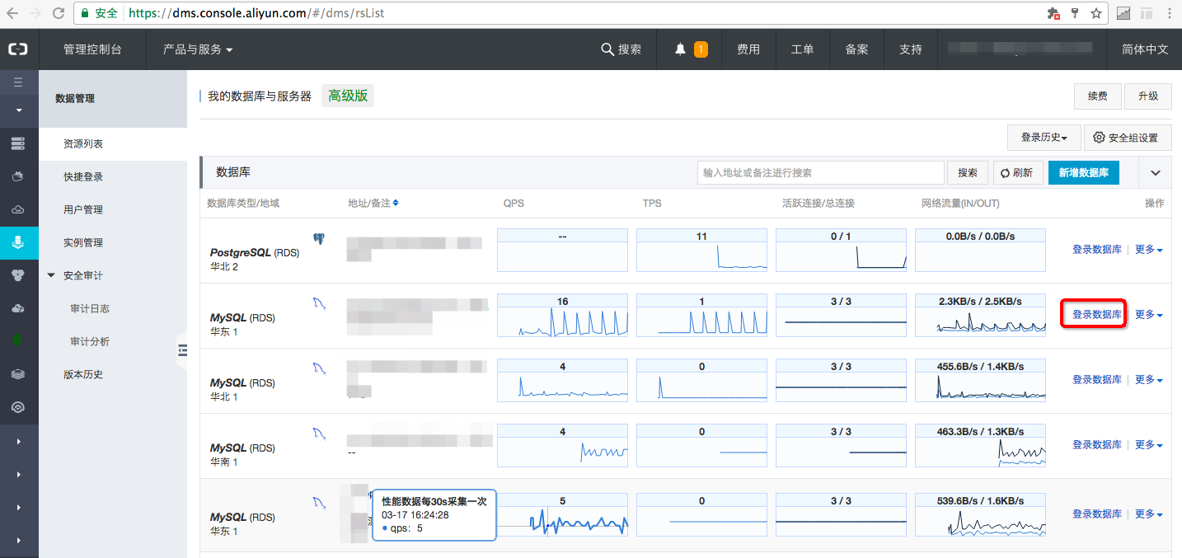Open the eye-shaped icon in the left rail
The height and width of the screenshot is (558, 1182).
18,407
